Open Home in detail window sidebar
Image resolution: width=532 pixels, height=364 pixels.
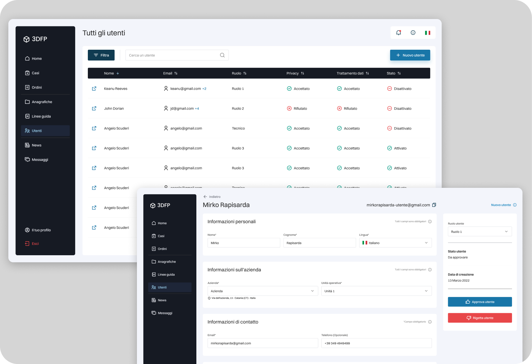(x=170, y=223)
